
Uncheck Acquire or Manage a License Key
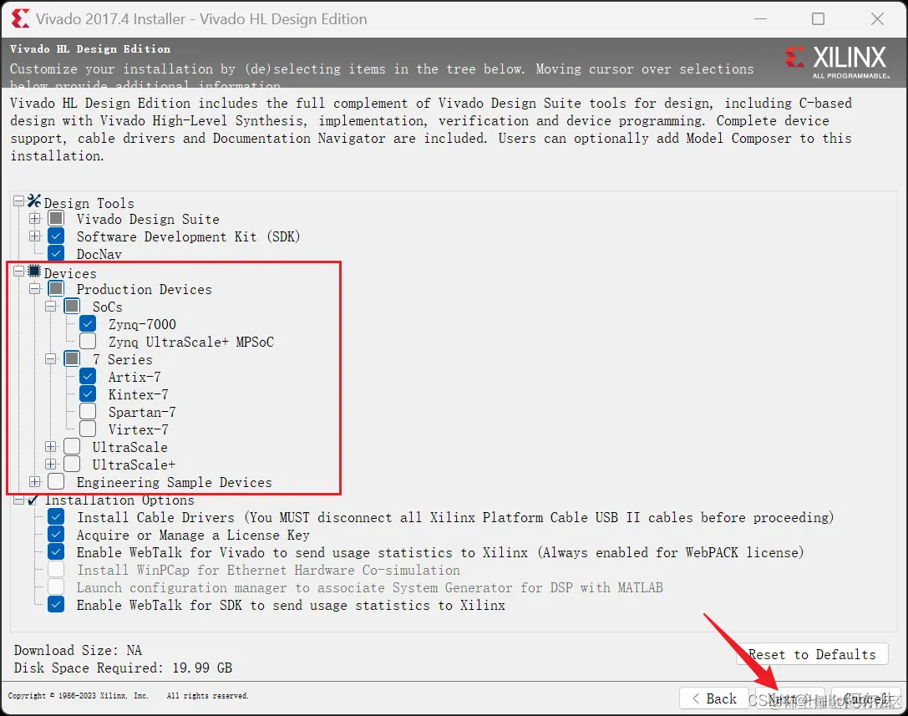coord(56,534)
